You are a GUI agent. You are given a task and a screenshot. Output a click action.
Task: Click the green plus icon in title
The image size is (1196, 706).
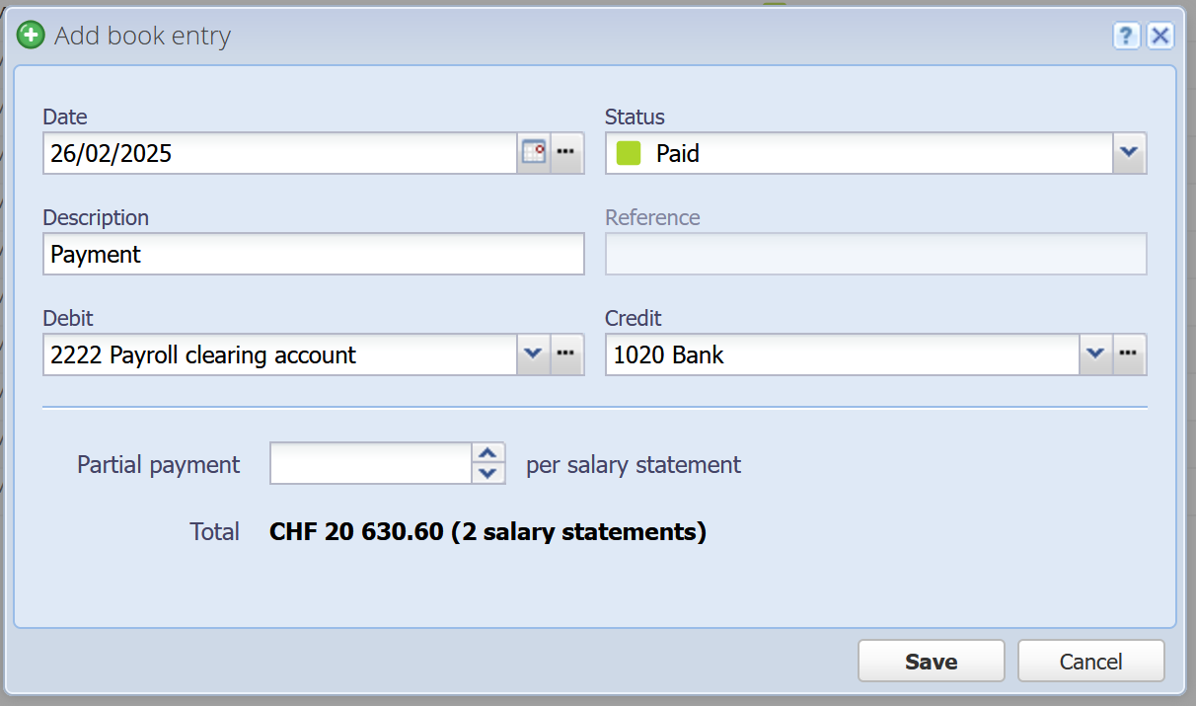[x=31, y=37]
